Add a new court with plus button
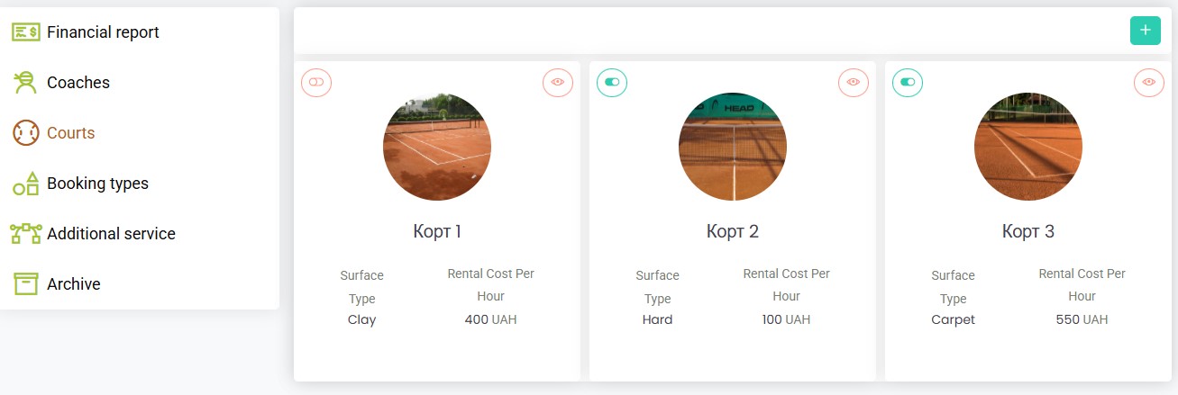Screen dimensions: 1178x395 click(x=1145, y=31)
